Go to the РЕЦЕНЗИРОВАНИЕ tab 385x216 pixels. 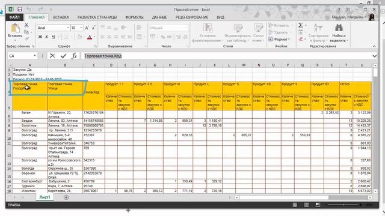191,17
